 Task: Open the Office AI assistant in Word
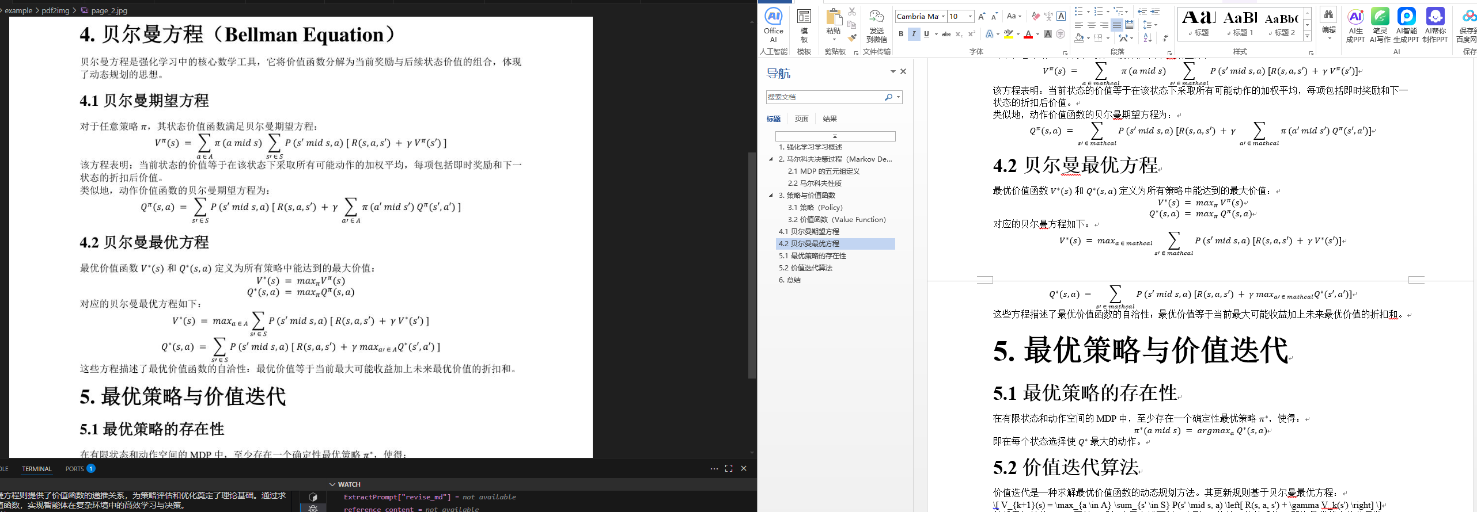click(773, 26)
